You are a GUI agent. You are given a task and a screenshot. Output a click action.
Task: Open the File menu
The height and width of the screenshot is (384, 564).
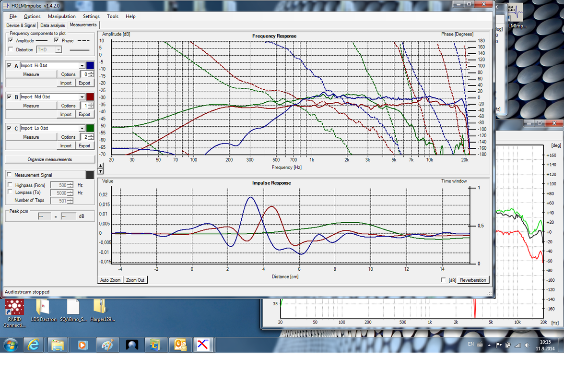[x=13, y=16]
